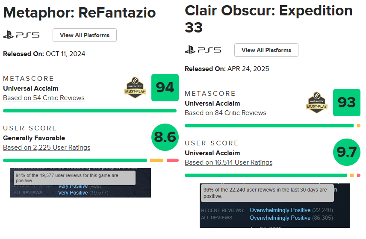Open the 'Based on 54 Critic Reviews' link
Viewport: 366px width, 239px height.
[44, 98]
